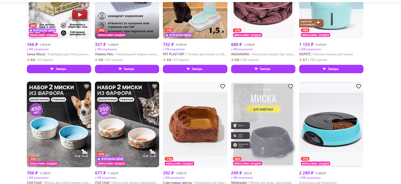Viewport: 401px width, 184px height.
Task: Add the brown rock terrarium feeder to favorites
Action: coord(223,86)
